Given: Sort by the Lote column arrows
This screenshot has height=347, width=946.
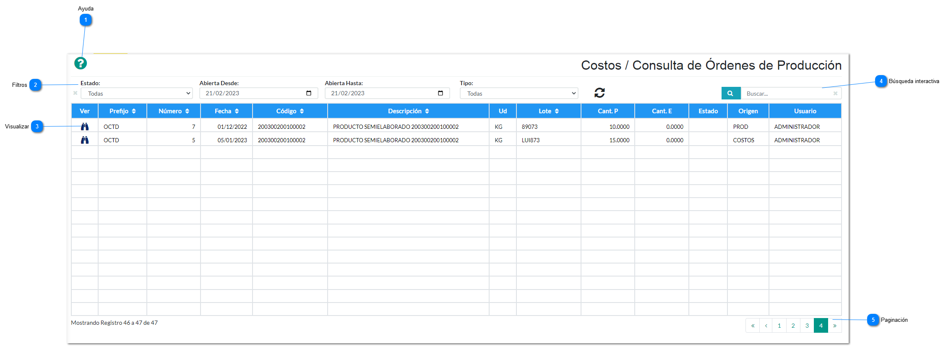Looking at the screenshot, I should 557,111.
